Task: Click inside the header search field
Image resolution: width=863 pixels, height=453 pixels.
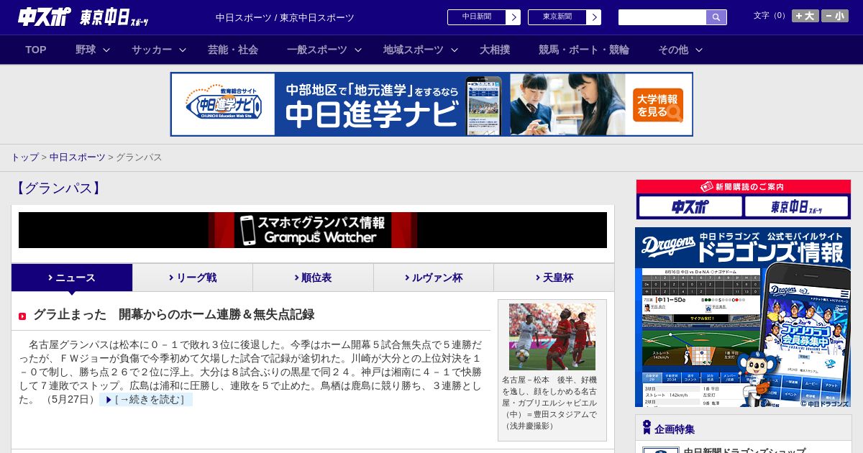Action: 662,17
